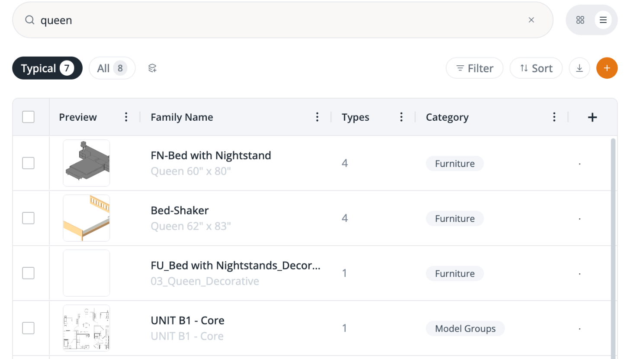Open UNIT B1 - Core floor plan thumbnail
Screen dimensions: 630x359
click(x=87, y=328)
